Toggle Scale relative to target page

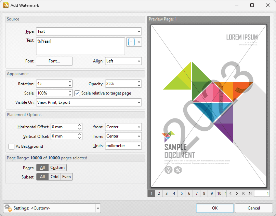(x=77, y=93)
